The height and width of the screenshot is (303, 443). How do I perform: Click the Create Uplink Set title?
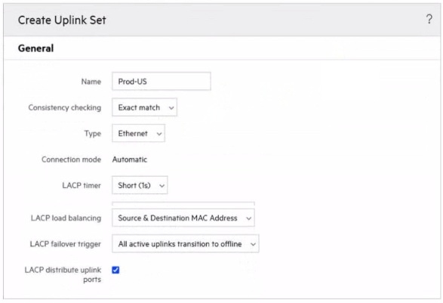(62, 20)
